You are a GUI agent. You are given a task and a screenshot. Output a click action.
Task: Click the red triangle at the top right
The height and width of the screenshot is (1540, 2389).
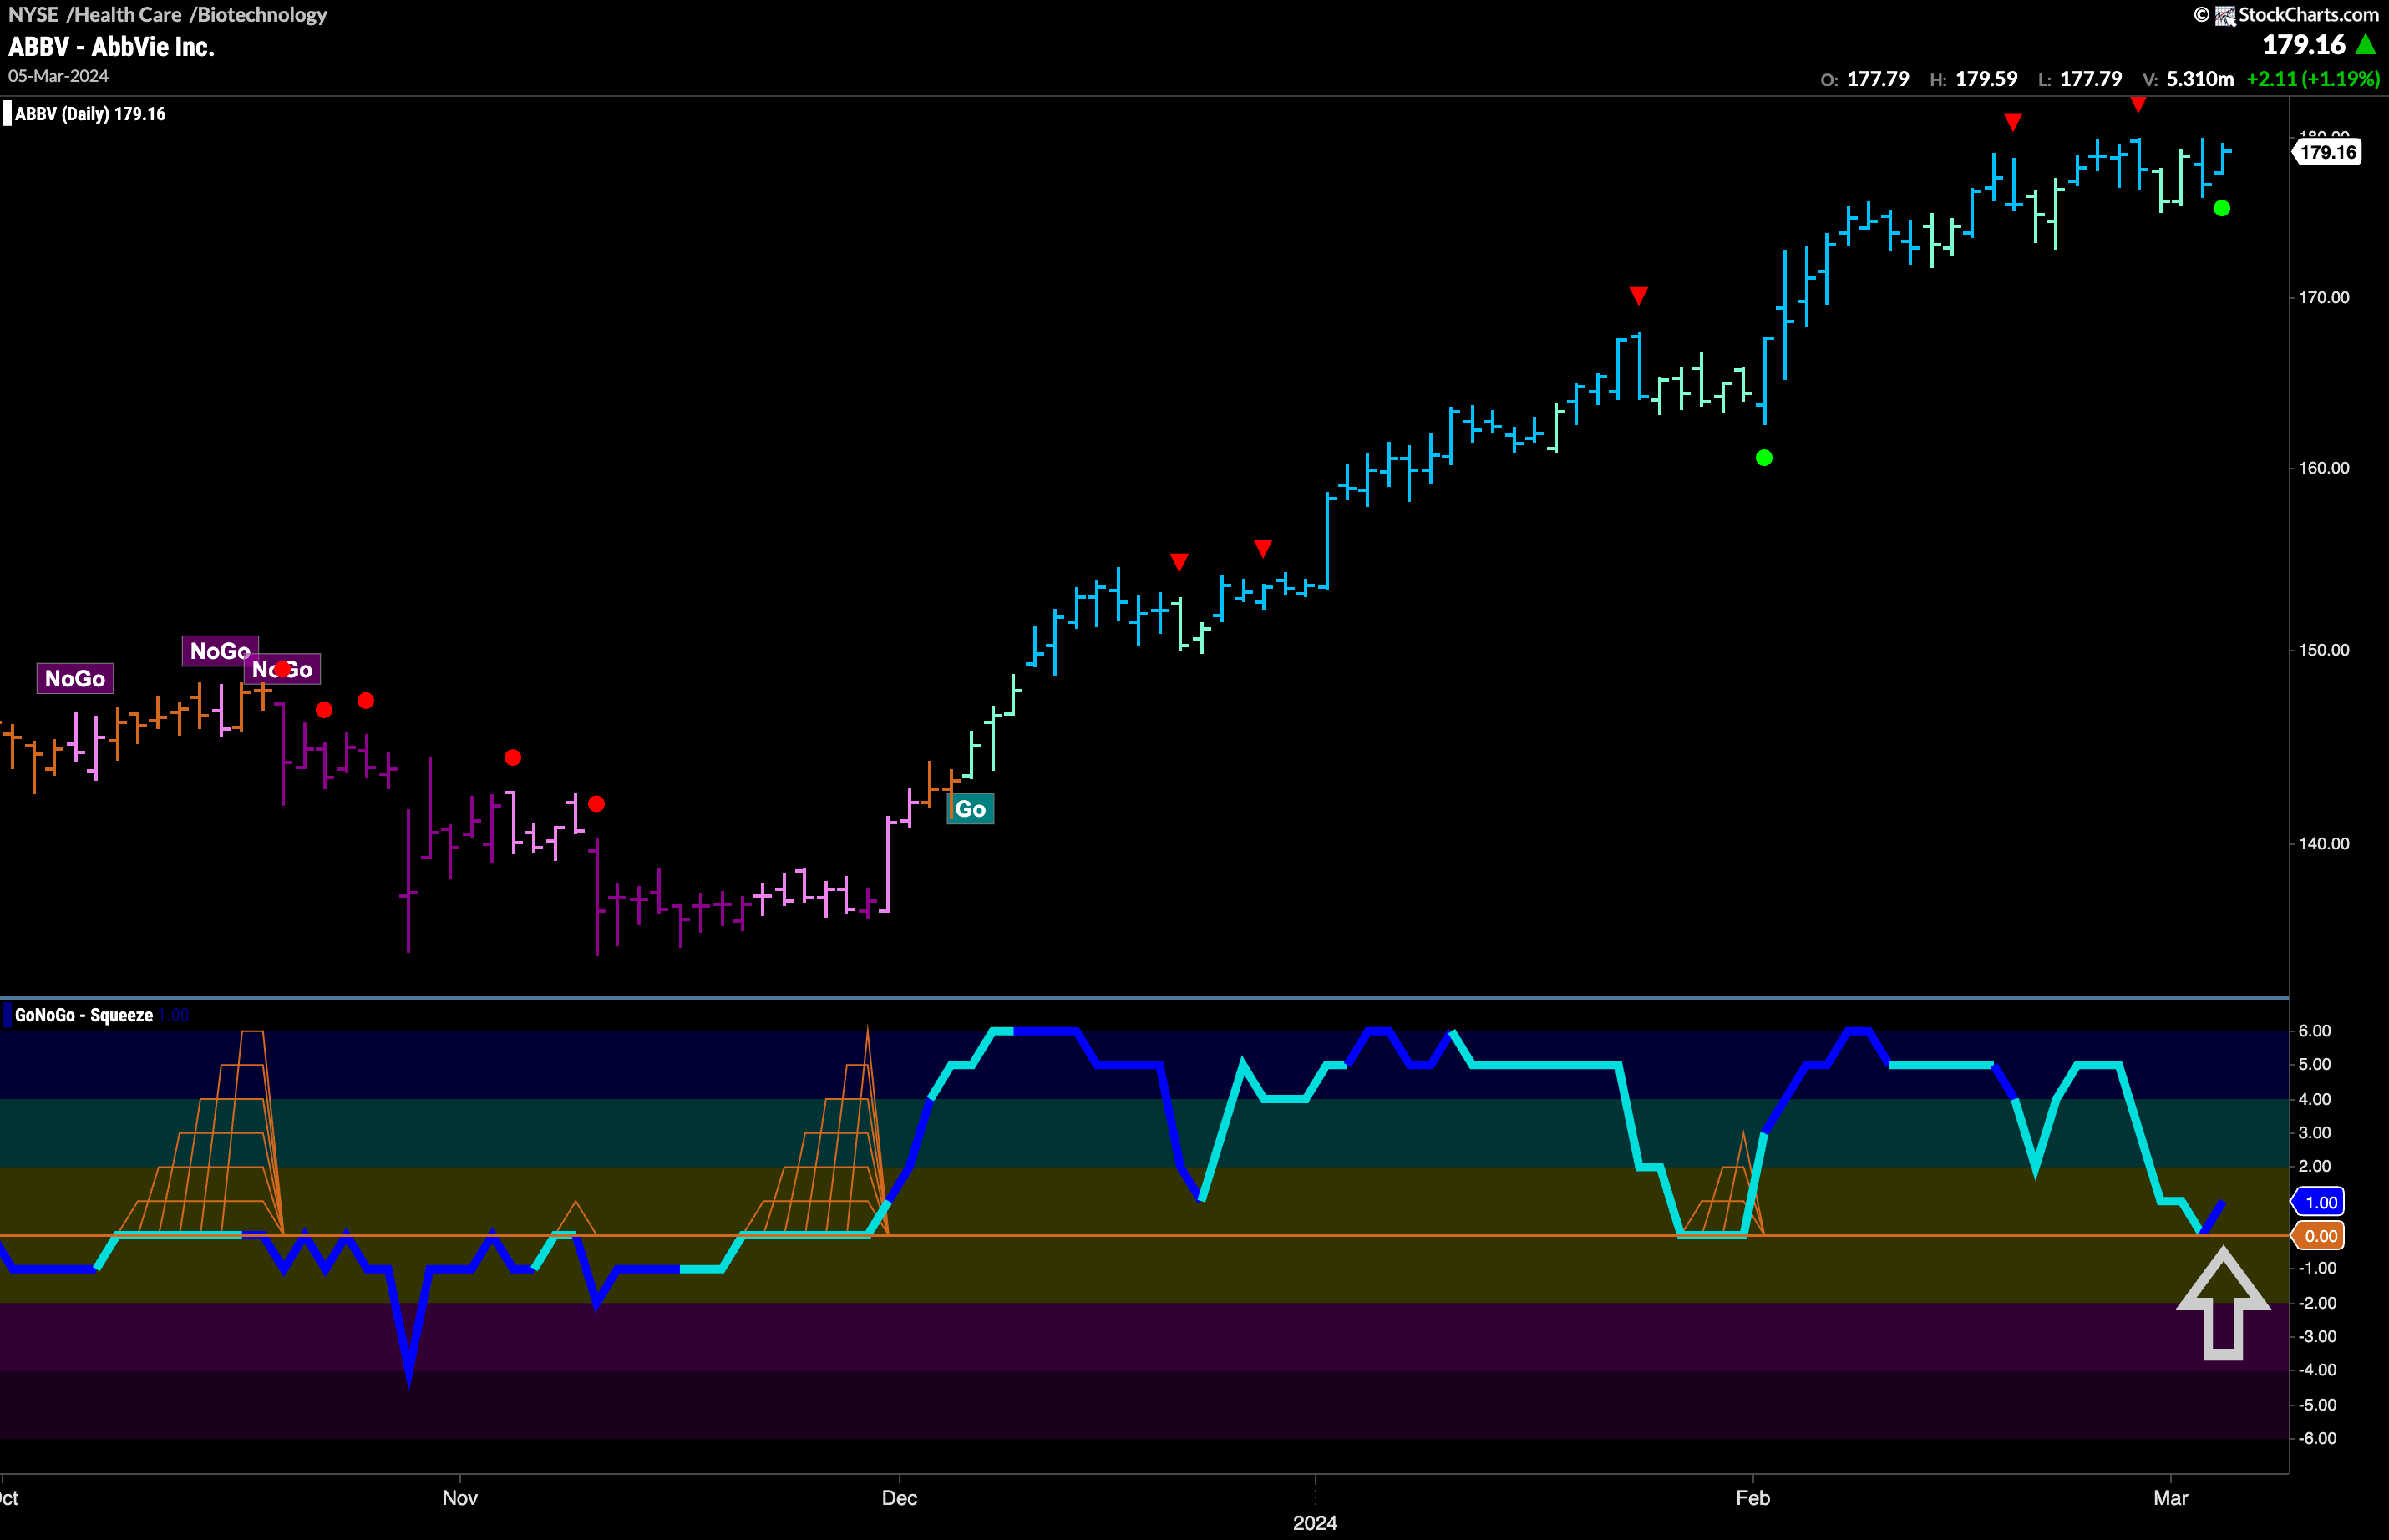2138,104
